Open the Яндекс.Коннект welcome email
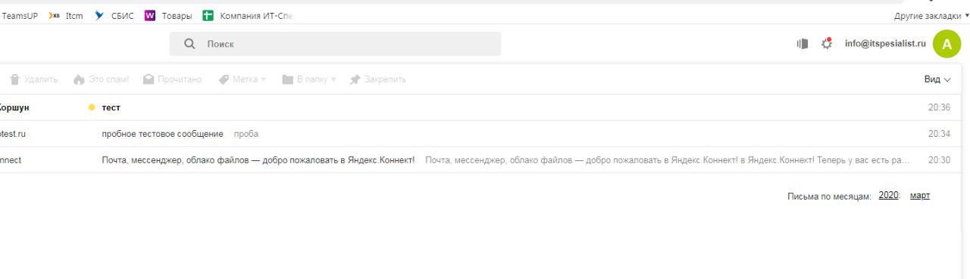This screenshot has width=970, height=279. pos(258,160)
